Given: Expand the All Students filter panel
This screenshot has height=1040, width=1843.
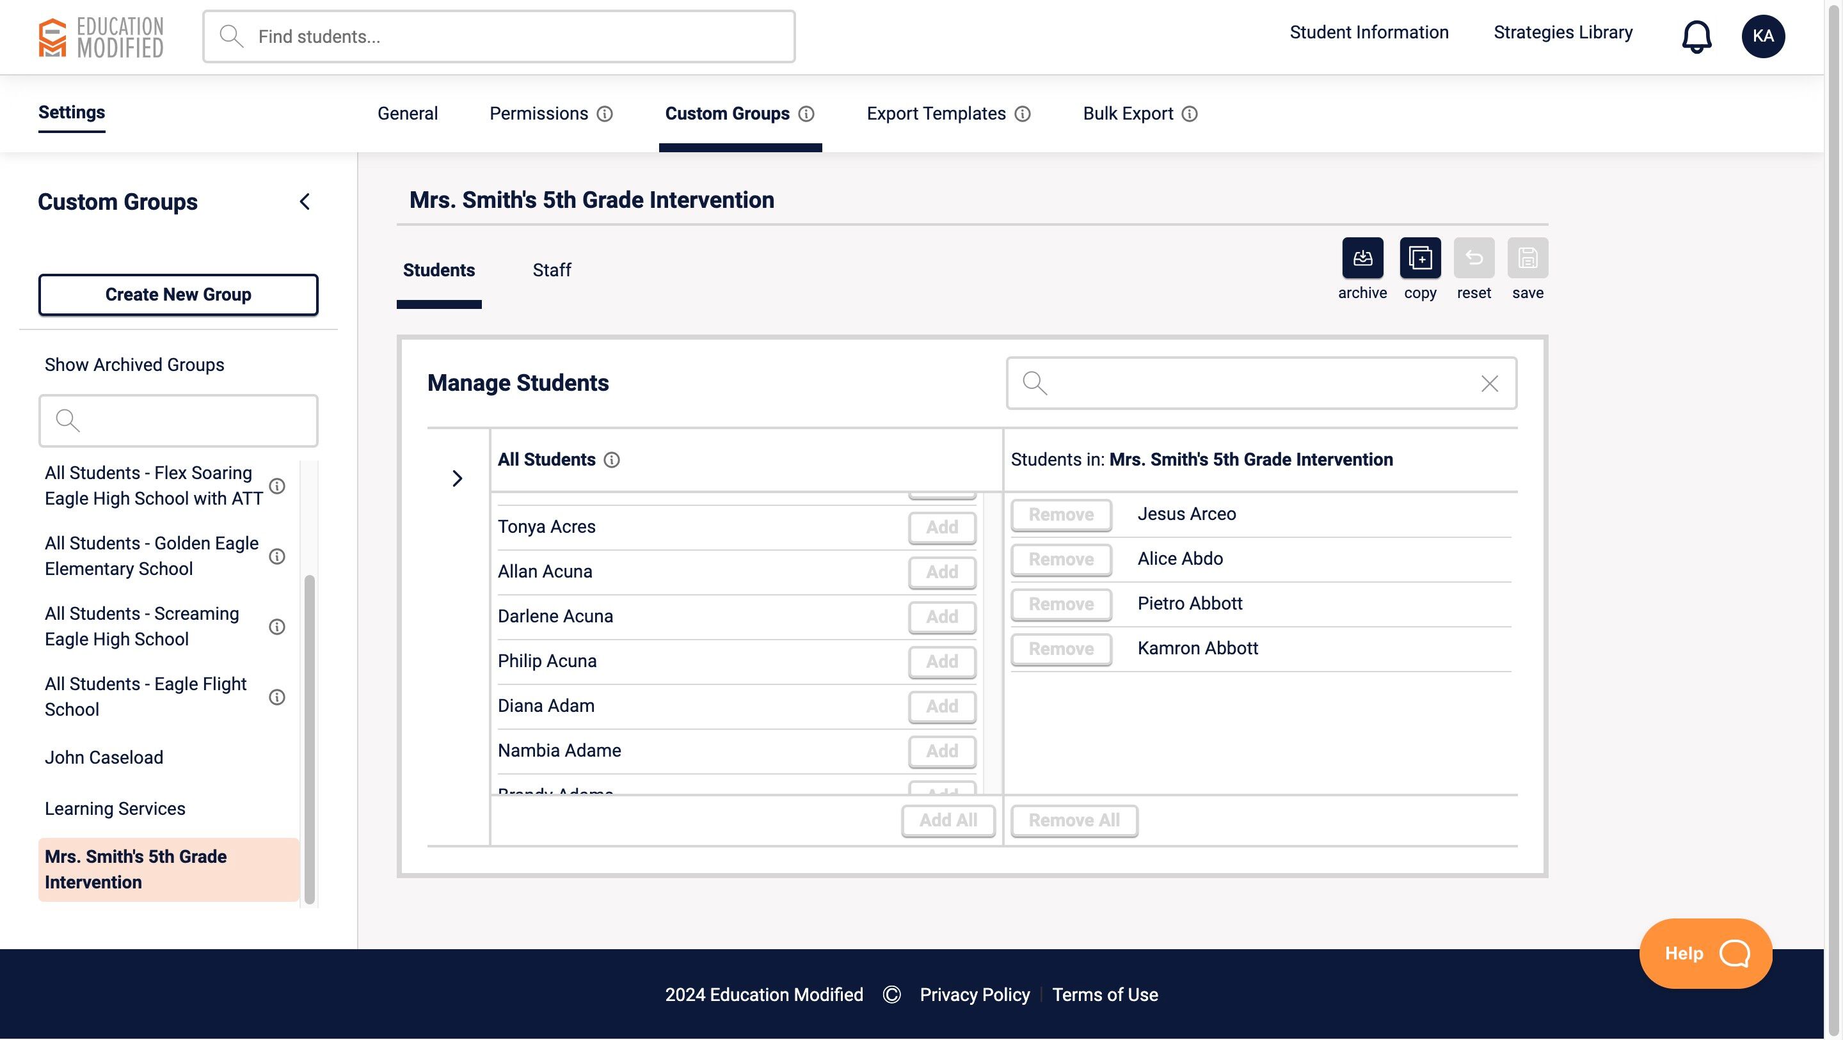Looking at the screenshot, I should (x=457, y=478).
